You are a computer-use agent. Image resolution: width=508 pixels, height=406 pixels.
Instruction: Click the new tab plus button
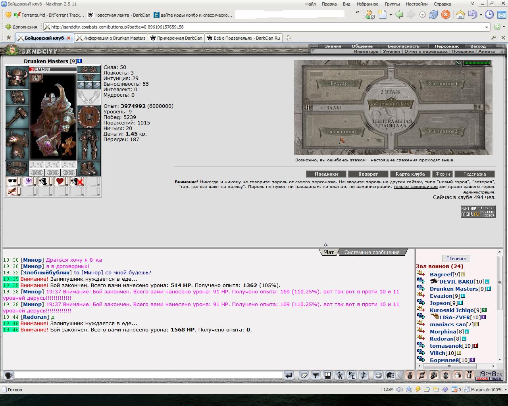pyautogui.click(x=288, y=38)
